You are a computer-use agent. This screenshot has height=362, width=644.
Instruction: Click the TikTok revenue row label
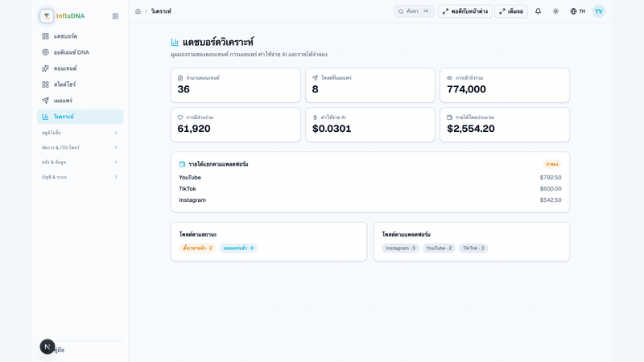pyautogui.click(x=188, y=189)
